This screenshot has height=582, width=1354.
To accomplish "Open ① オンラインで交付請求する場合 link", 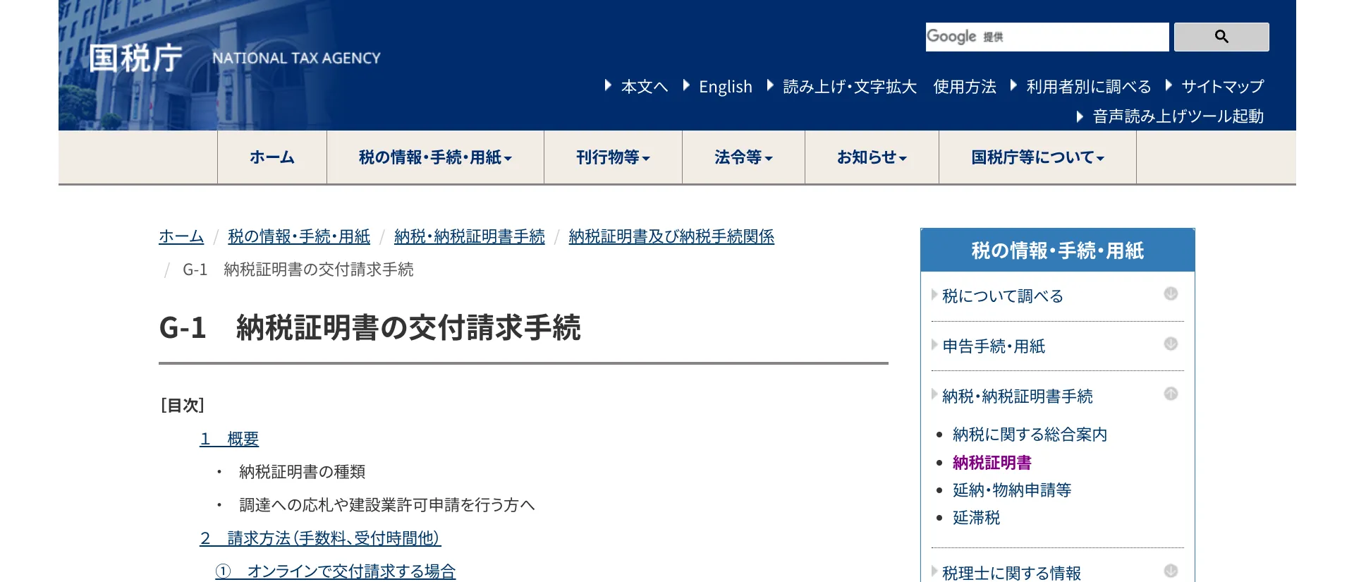I will coord(336,571).
